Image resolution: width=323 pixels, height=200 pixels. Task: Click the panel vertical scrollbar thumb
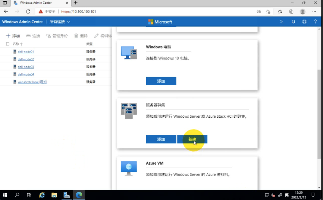[x=319, y=114]
